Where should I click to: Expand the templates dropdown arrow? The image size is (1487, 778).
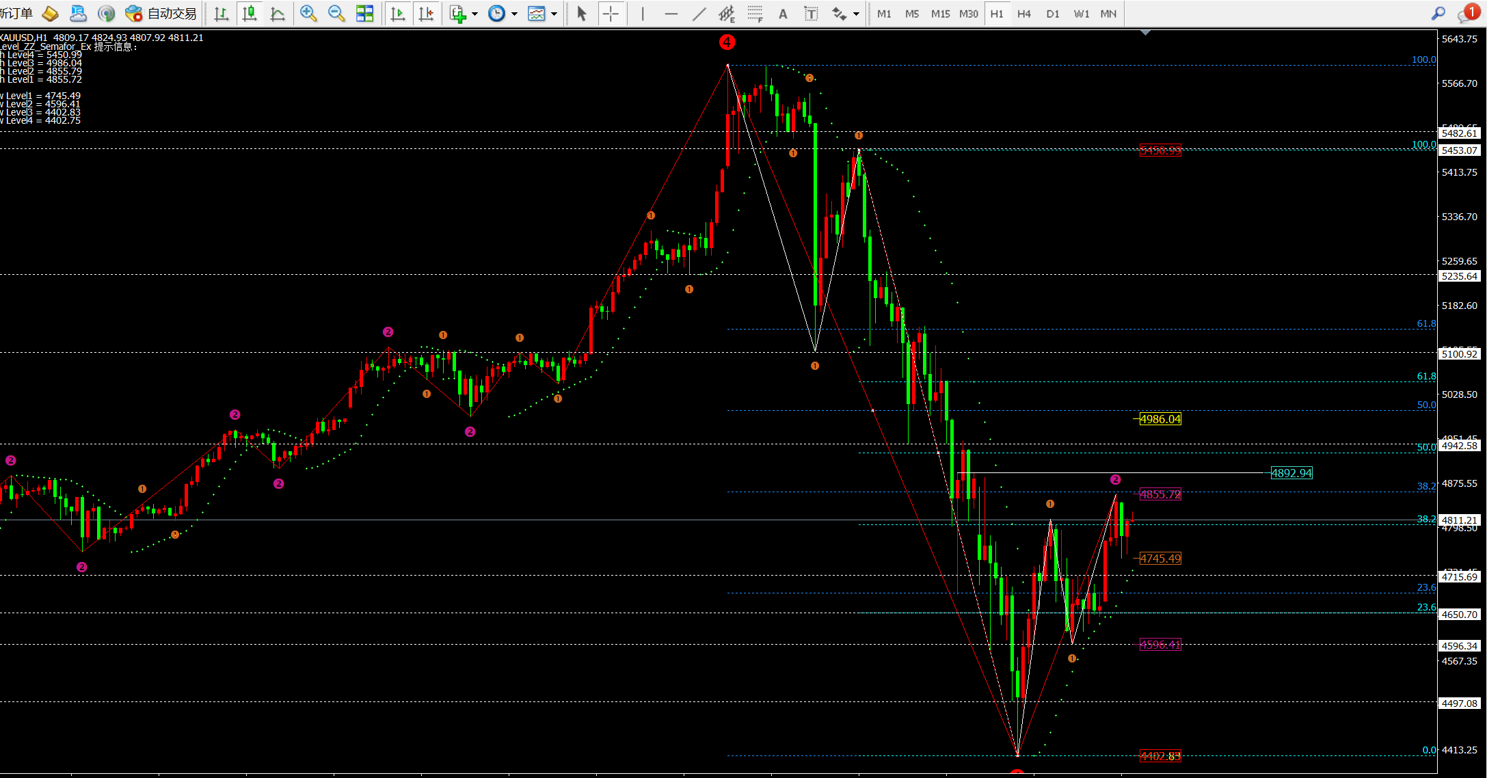tap(554, 14)
